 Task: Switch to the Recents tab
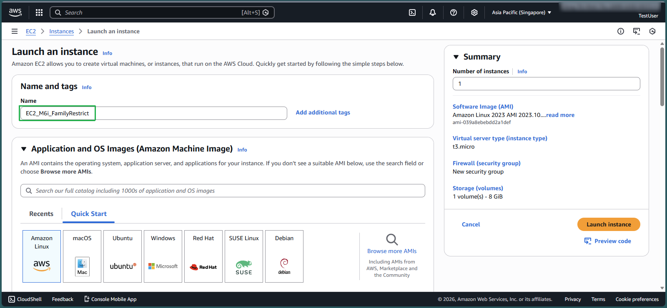pyautogui.click(x=41, y=214)
